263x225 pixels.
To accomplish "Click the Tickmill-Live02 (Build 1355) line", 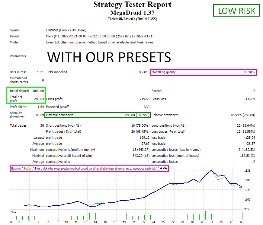I will coord(132,19).
